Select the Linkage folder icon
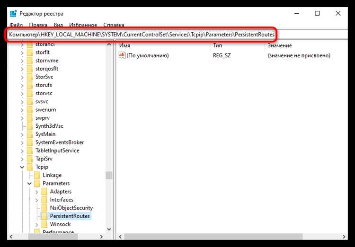Viewport: 355px width, 247px height. pos(37,175)
